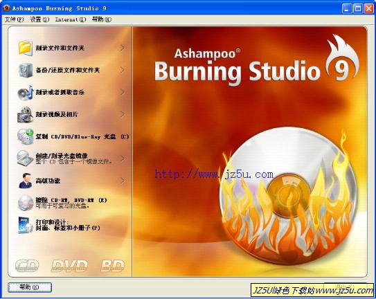Expand the 高级功能 arrow

[x=123, y=181]
